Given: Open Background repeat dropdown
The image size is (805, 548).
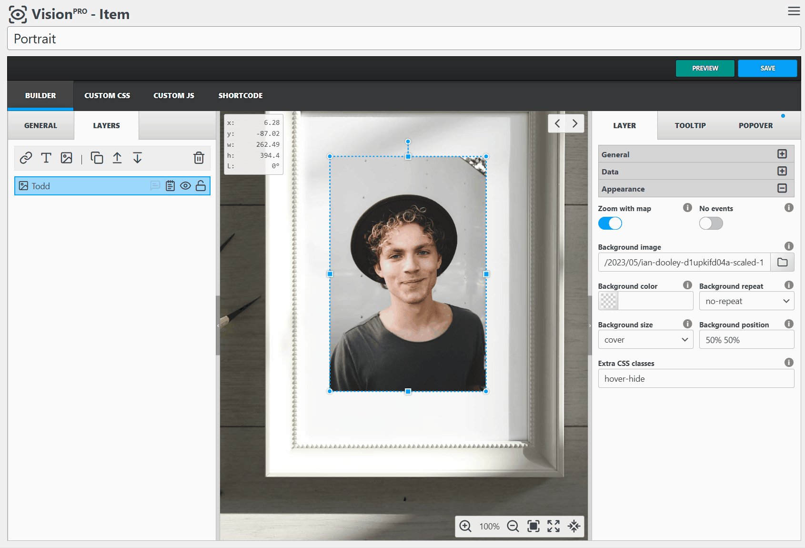Looking at the screenshot, I should (746, 301).
